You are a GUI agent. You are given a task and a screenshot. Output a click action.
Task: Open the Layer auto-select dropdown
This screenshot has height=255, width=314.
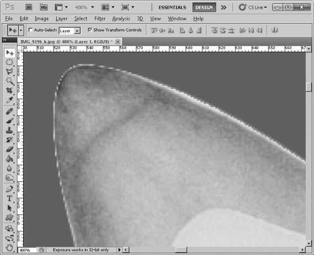coord(70,31)
